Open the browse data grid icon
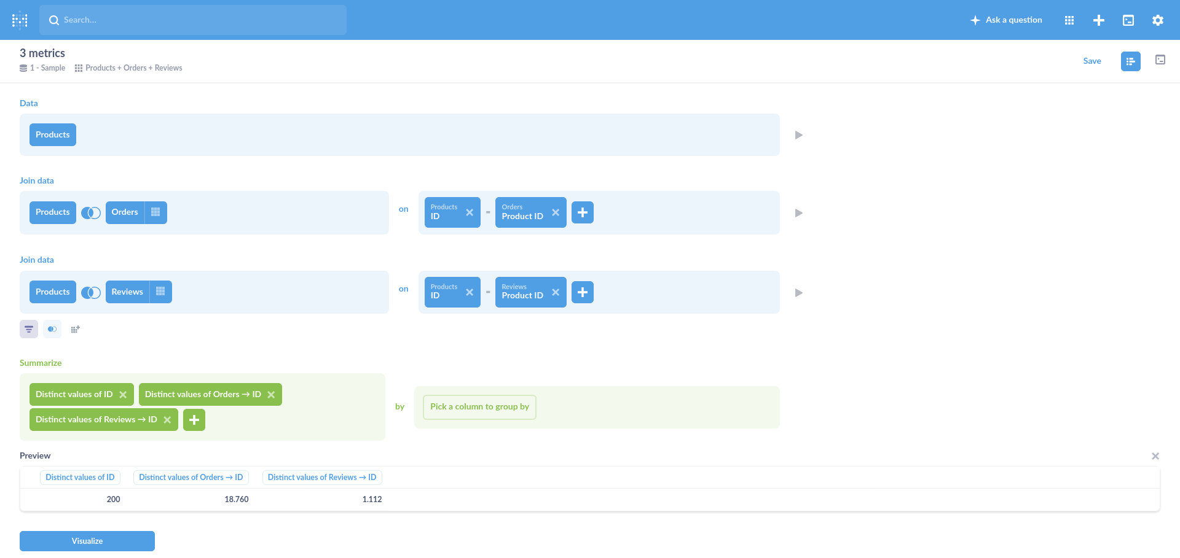Viewport: 1180px width, 558px height. [1069, 20]
